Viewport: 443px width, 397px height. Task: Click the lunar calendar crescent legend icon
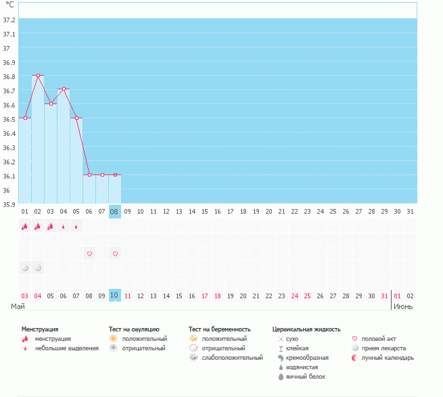coord(356,357)
